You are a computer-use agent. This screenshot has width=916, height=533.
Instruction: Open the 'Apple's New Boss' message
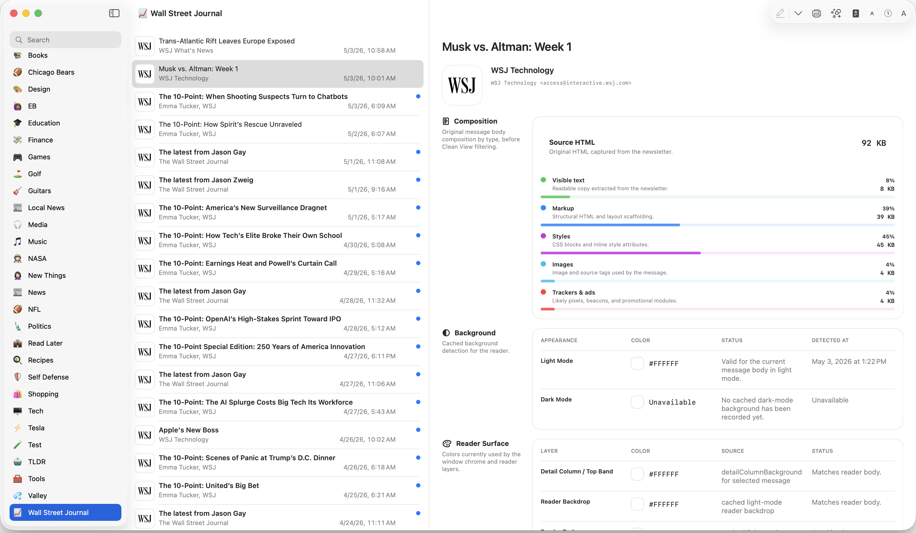(278, 435)
